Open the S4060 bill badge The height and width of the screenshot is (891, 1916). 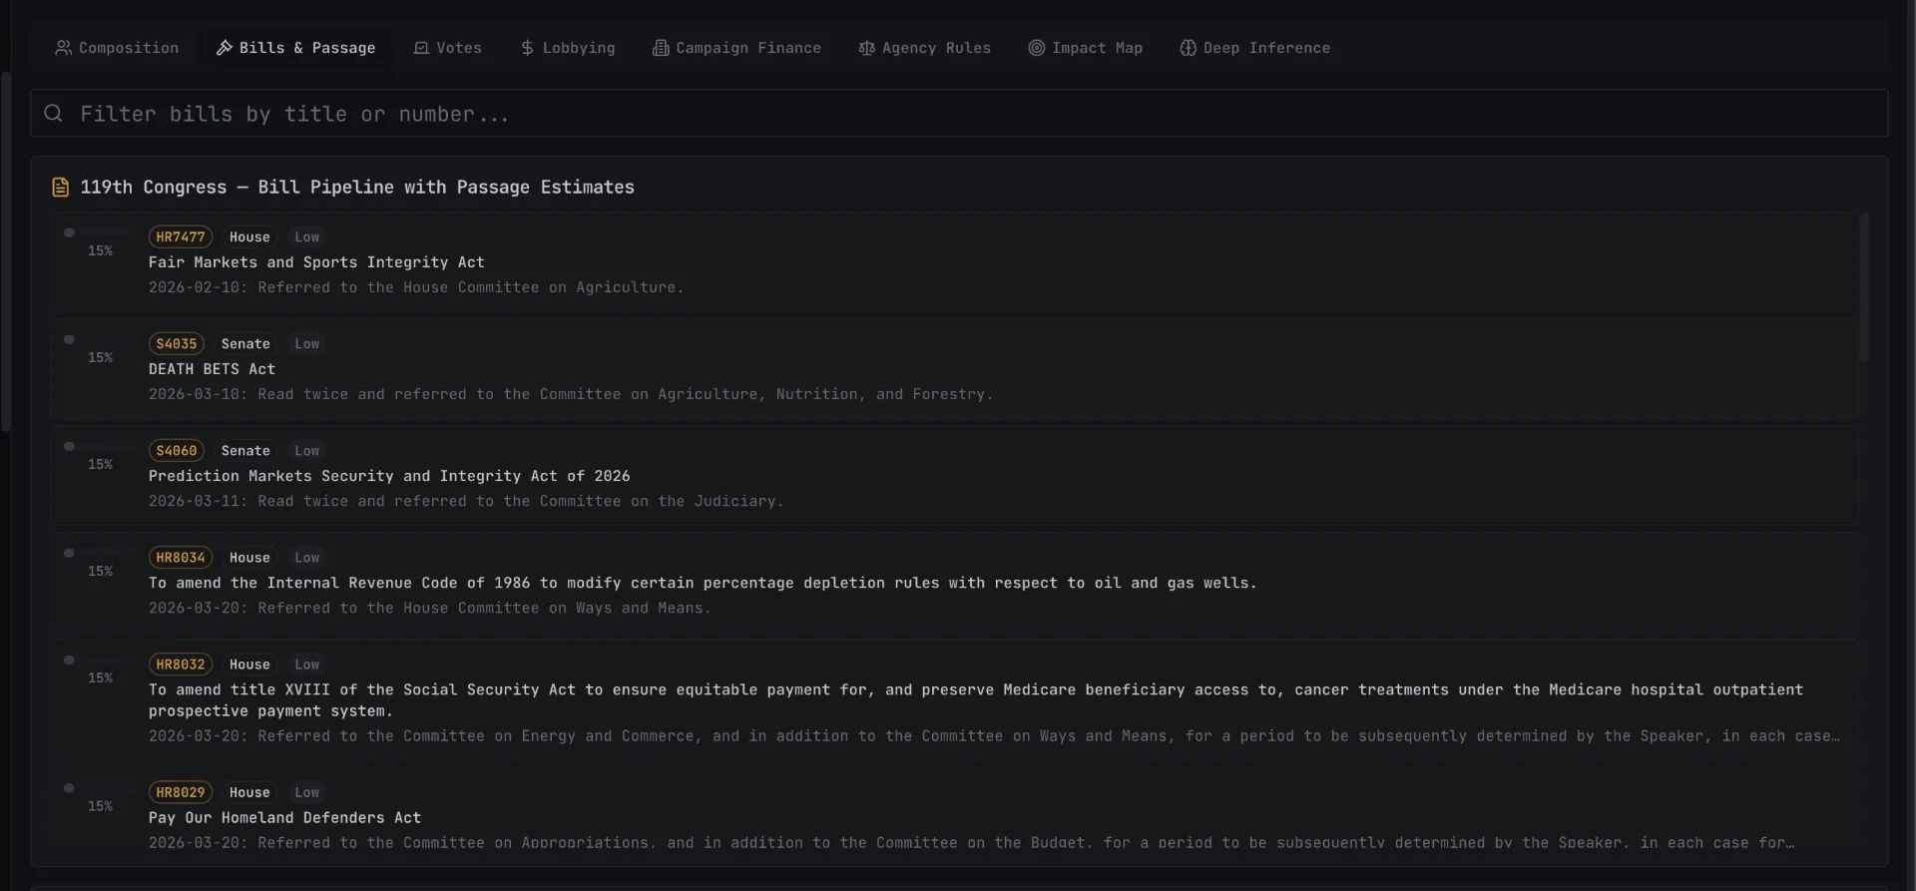(x=177, y=451)
